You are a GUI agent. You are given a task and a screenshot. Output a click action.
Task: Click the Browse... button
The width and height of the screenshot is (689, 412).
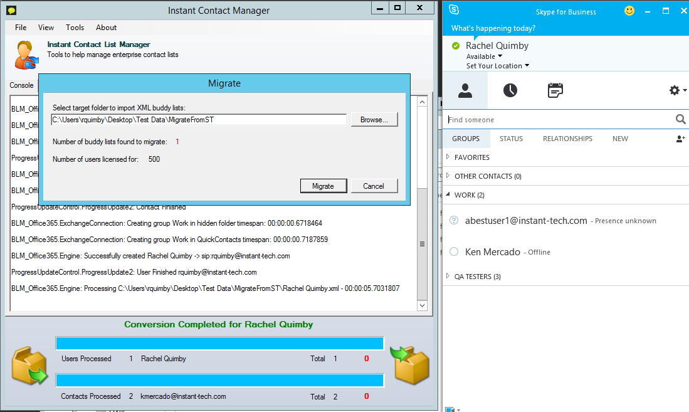[x=374, y=120]
